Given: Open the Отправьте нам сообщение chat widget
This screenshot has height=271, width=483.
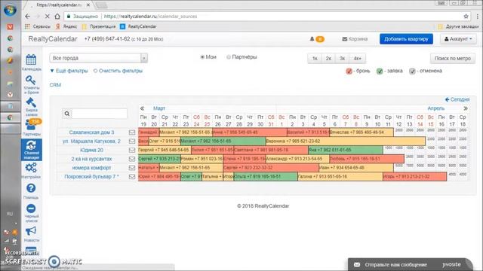Looking at the screenshot, I should click(x=411, y=264).
